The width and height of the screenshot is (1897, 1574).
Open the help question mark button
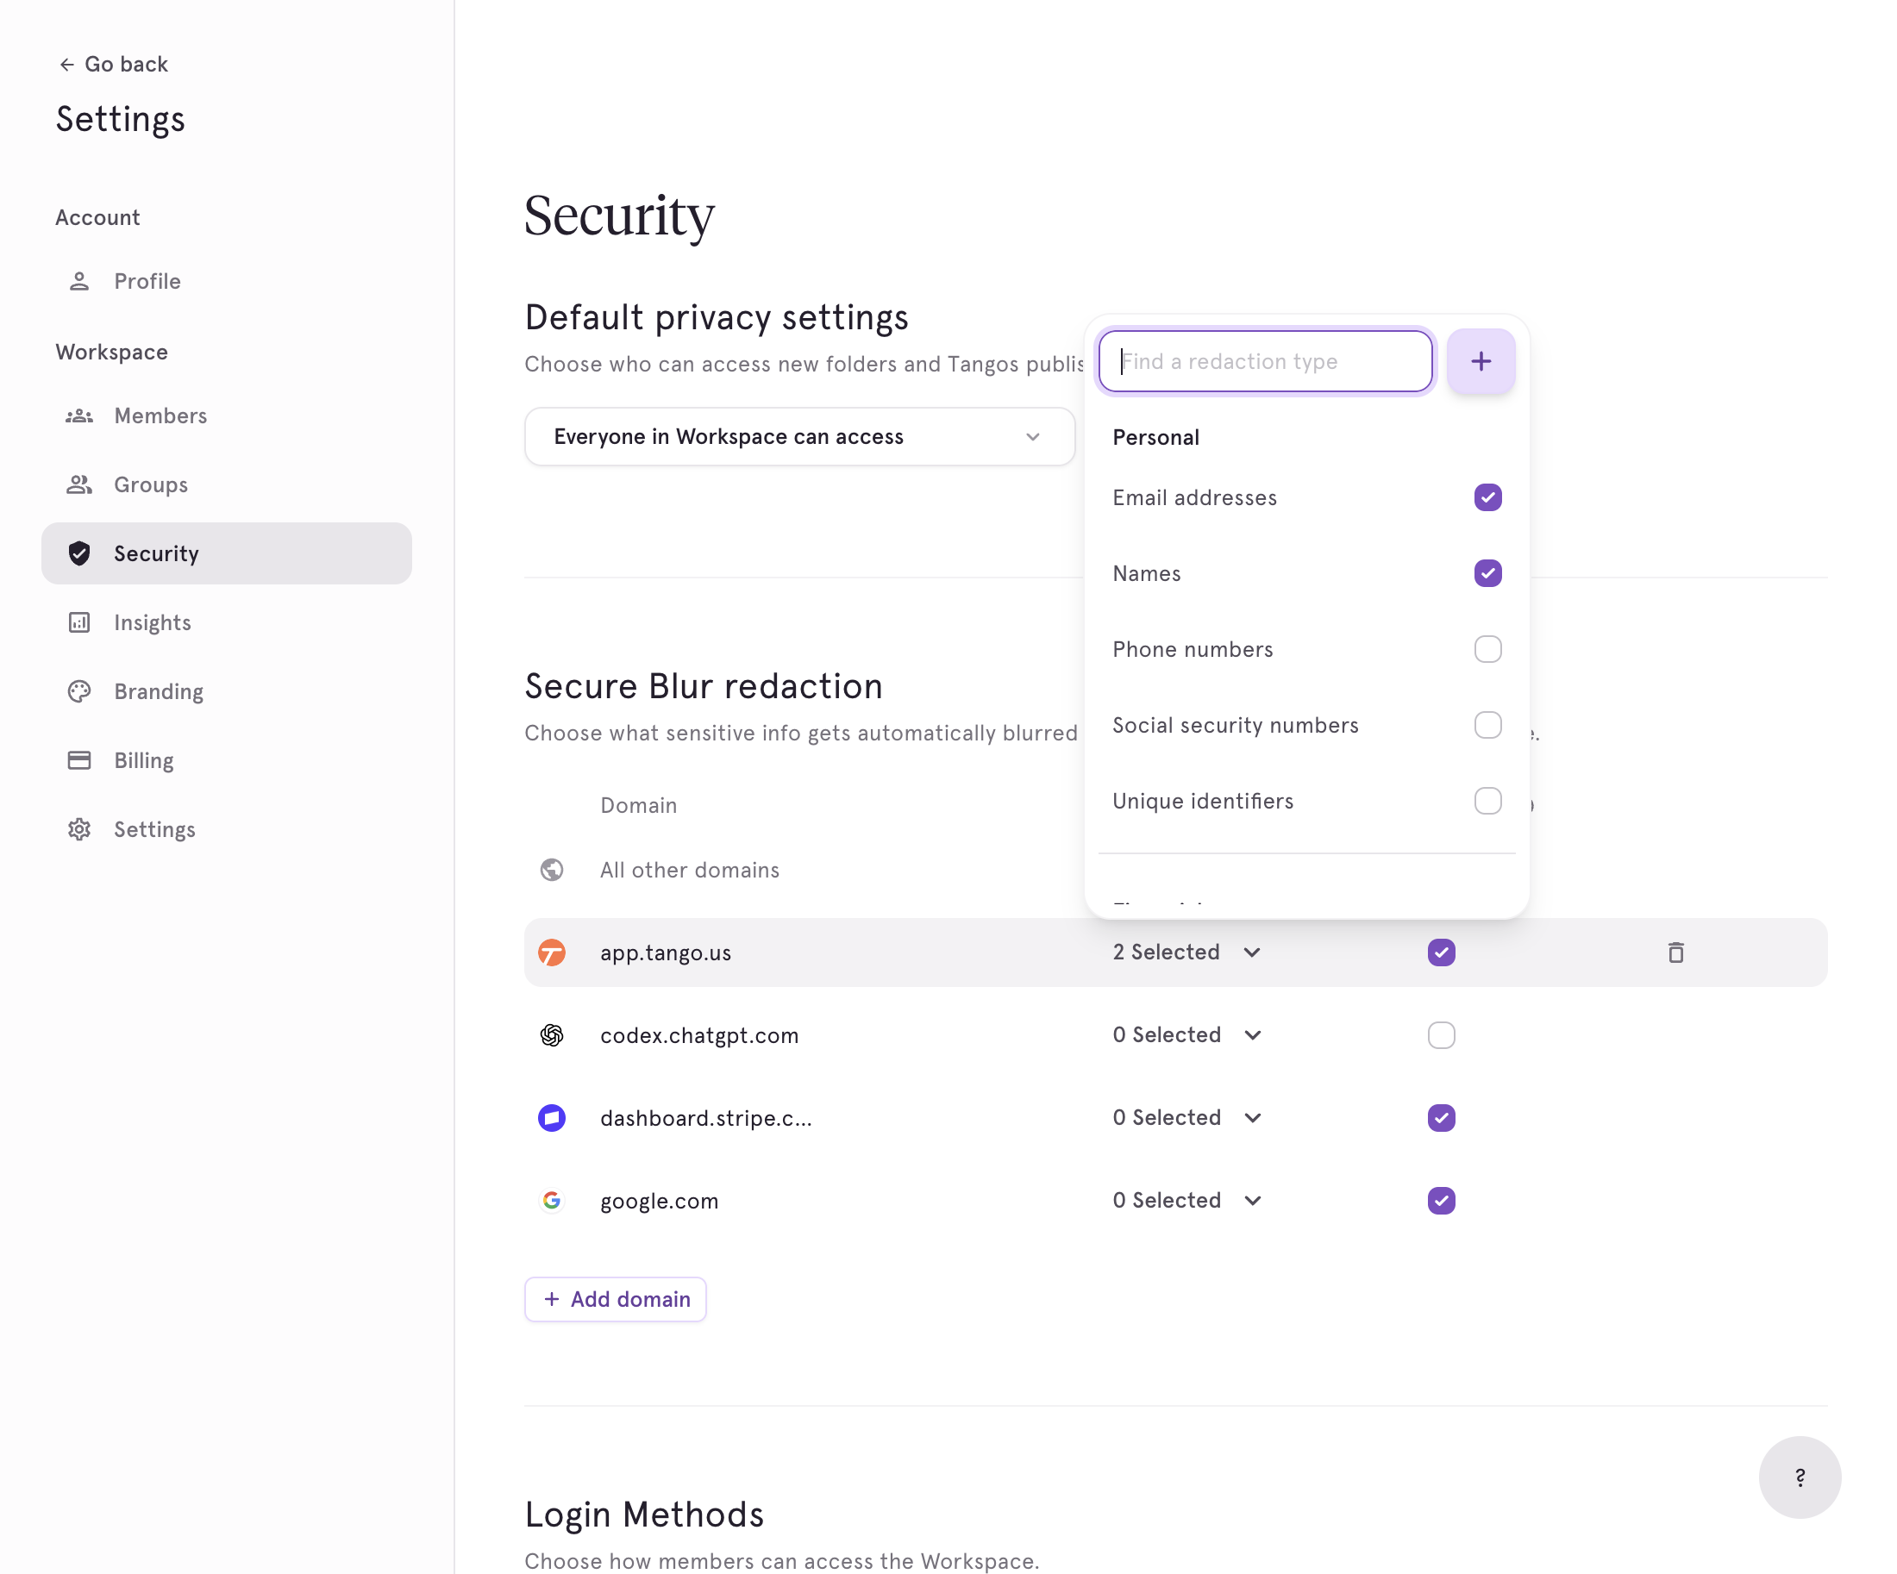[x=1800, y=1477]
